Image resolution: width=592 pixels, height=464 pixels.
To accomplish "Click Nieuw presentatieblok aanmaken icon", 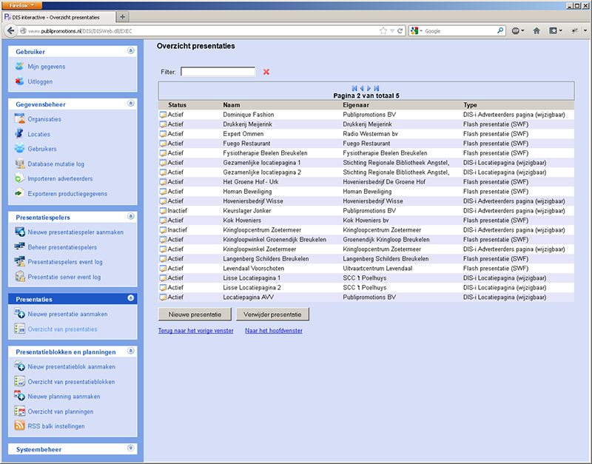I will 19,366.
